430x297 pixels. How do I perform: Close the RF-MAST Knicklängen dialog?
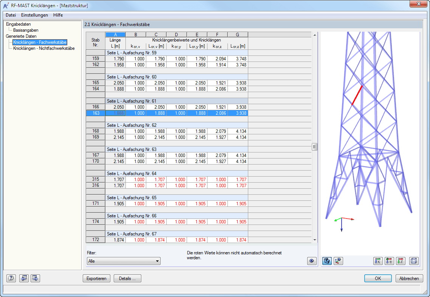pyautogui.click(x=419, y=4)
